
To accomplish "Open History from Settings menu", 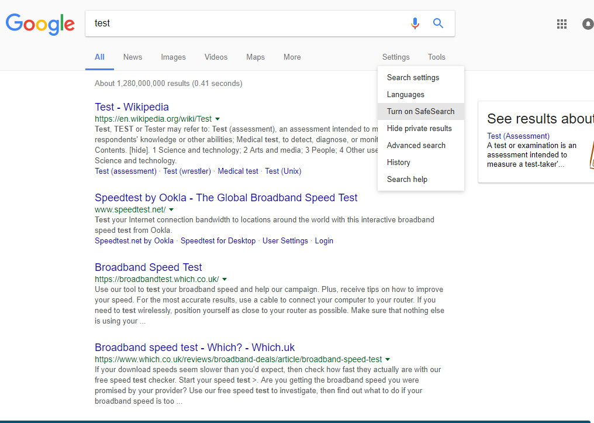I will click(421, 163).
